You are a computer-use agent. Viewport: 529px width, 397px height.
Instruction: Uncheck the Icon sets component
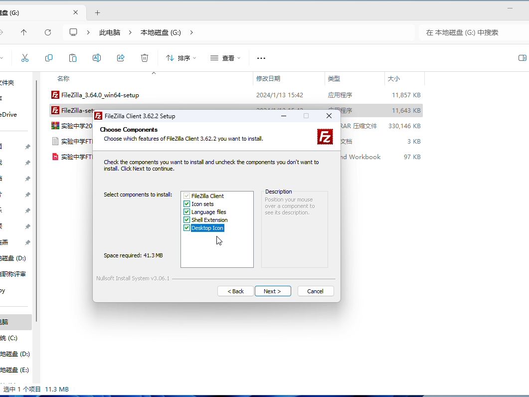click(x=186, y=204)
